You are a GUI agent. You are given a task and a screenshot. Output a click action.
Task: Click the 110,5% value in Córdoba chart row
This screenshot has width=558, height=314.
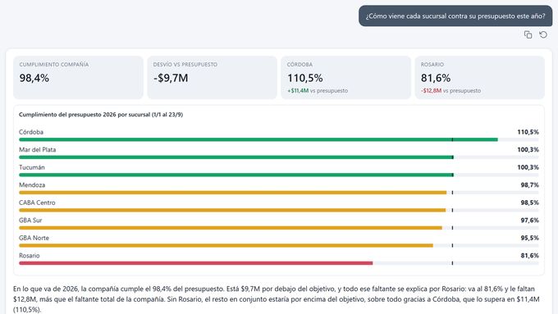(x=528, y=132)
